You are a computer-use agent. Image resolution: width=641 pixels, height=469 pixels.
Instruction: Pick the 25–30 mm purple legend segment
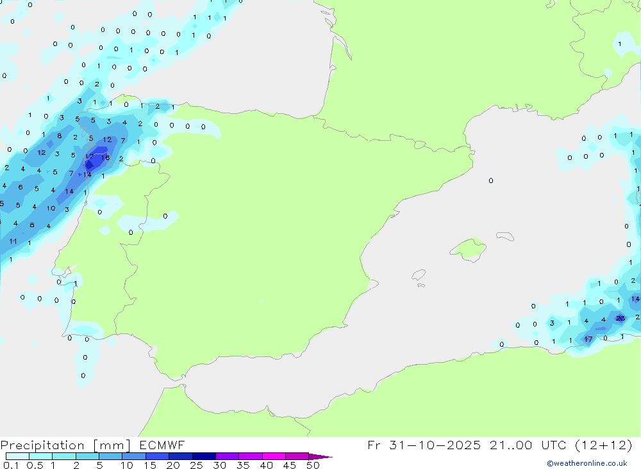(204, 456)
